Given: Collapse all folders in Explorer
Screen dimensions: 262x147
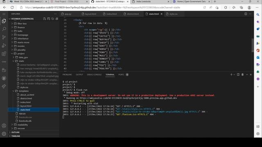Looking at the screenshot, I should click(x=57, y=19).
